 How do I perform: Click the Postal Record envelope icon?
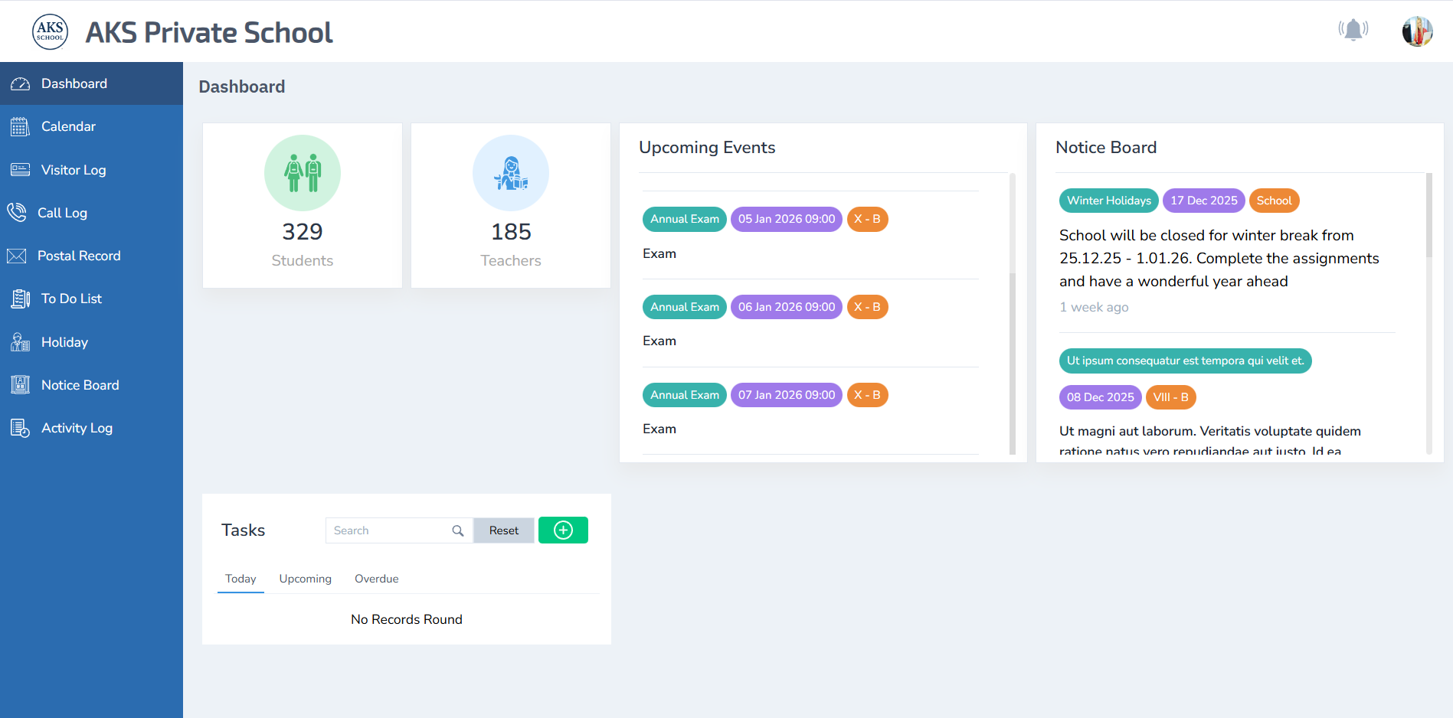coord(17,256)
